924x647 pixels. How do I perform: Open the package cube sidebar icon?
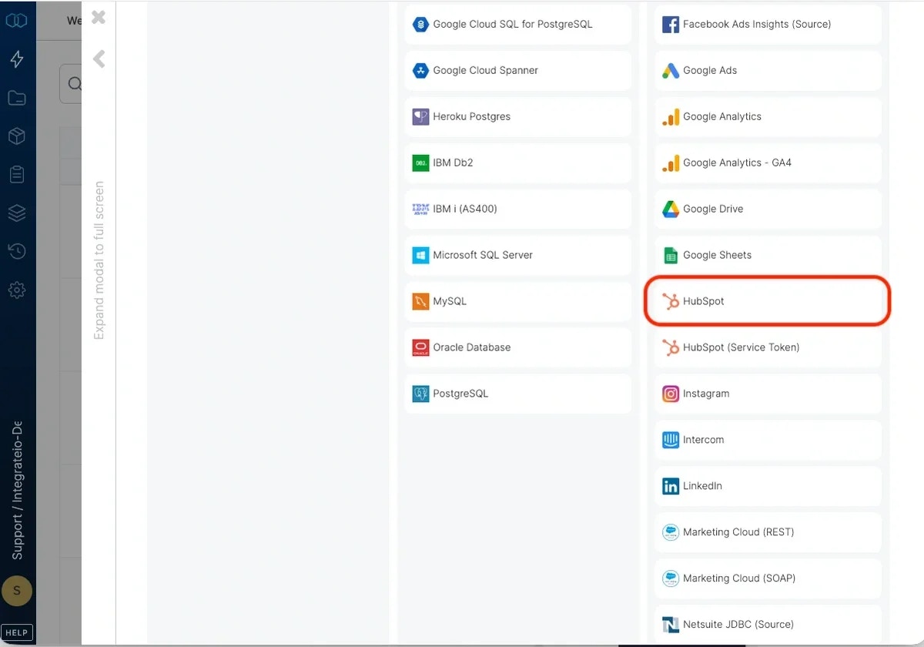pyautogui.click(x=17, y=136)
